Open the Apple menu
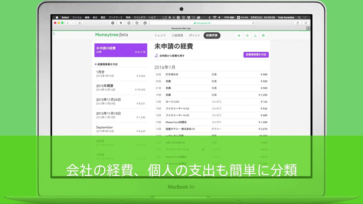This screenshot has width=363, height=204. [x=57, y=17]
